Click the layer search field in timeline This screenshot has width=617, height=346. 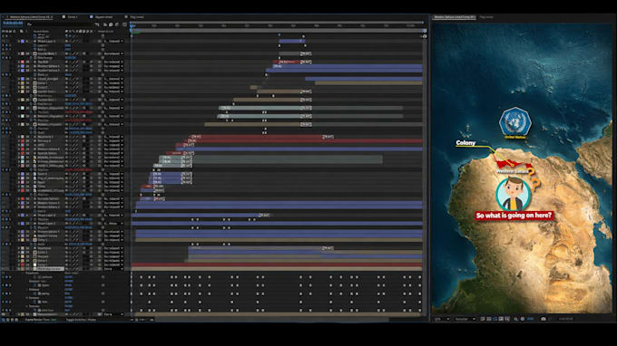point(60,24)
